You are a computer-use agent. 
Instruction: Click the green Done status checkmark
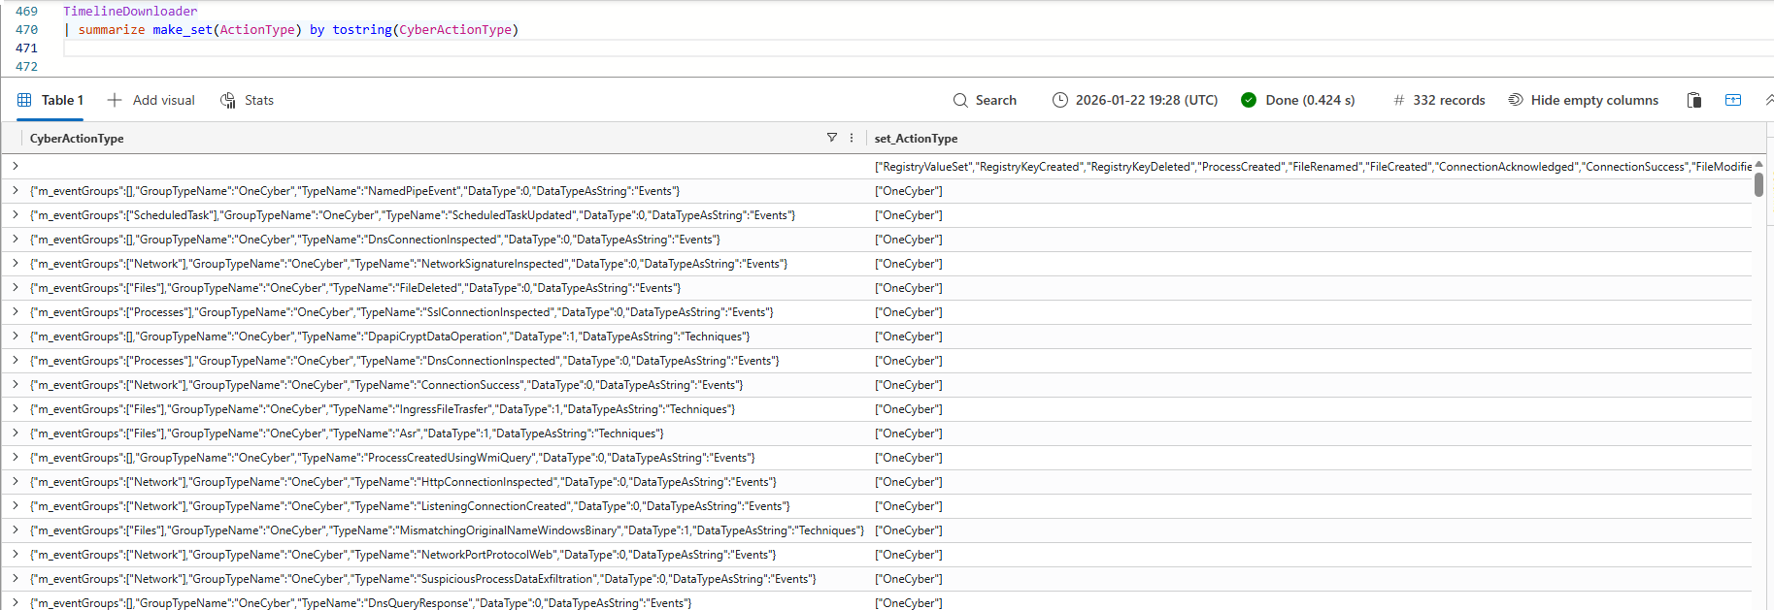(1249, 100)
